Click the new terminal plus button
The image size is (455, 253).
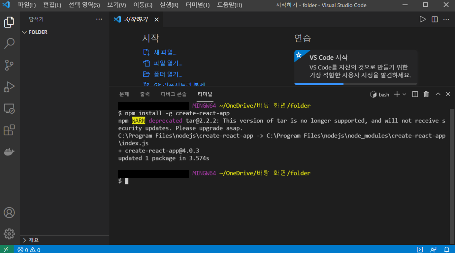[397, 94]
